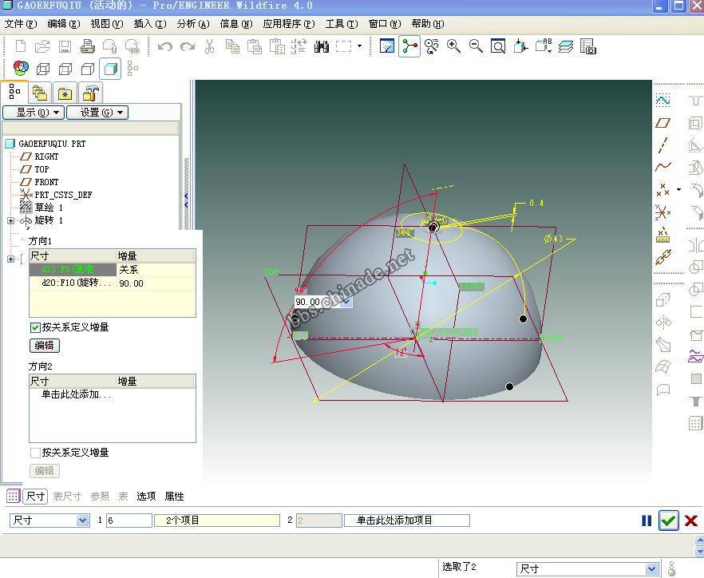Click the Print icon
Viewport: 704px width, 578px height.
88,46
